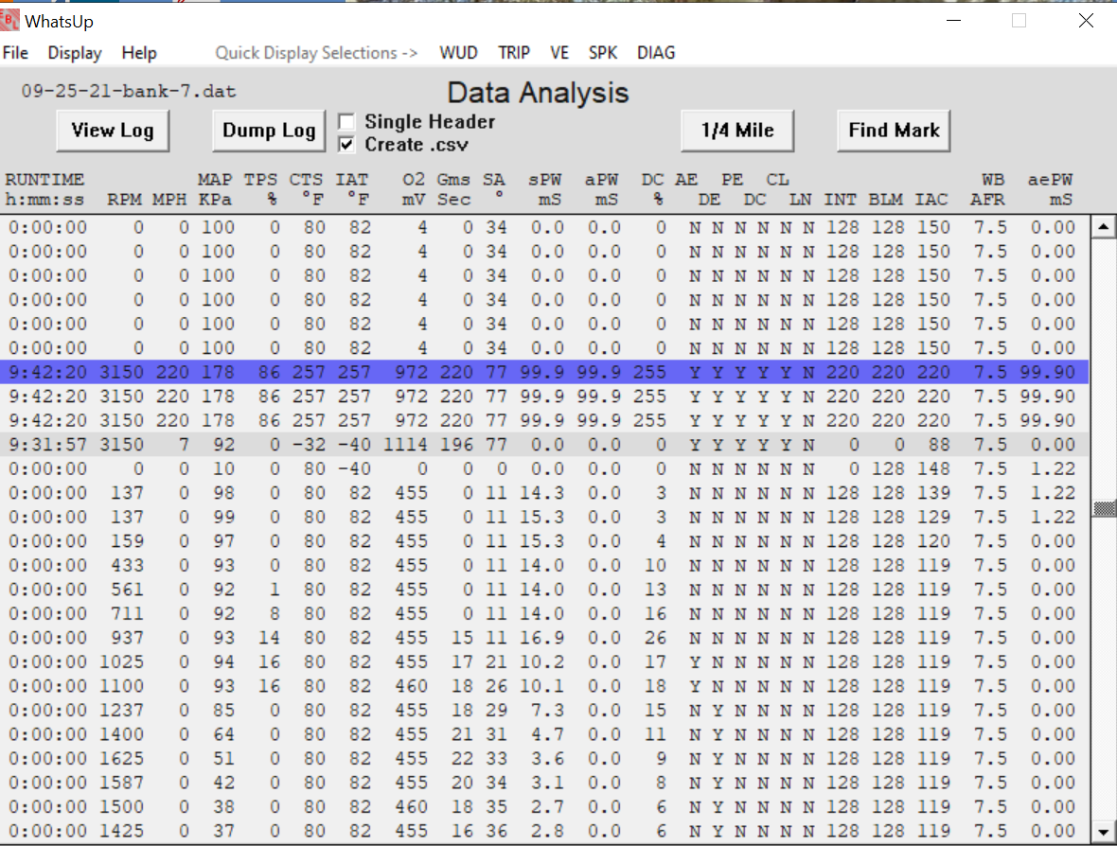Click the WhatsUp app icon in title bar
Screen dimensions: 1117x846
pos(11,20)
